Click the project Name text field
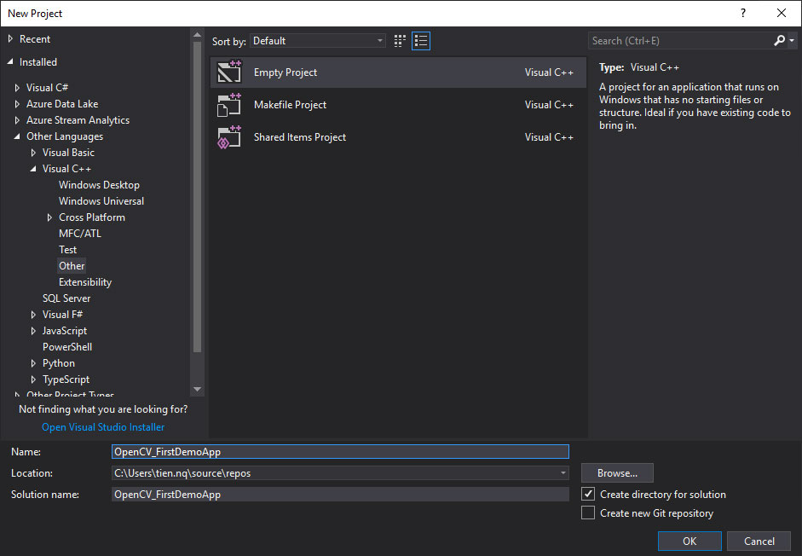This screenshot has height=556, width=802. pyautogui.click(x=340, y=452)
